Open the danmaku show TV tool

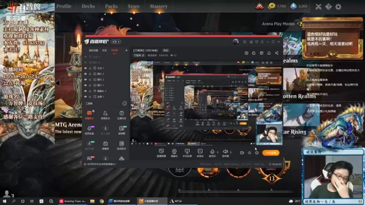tap(105, 145)
